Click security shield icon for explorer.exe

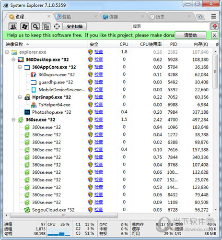pos(90,52)
